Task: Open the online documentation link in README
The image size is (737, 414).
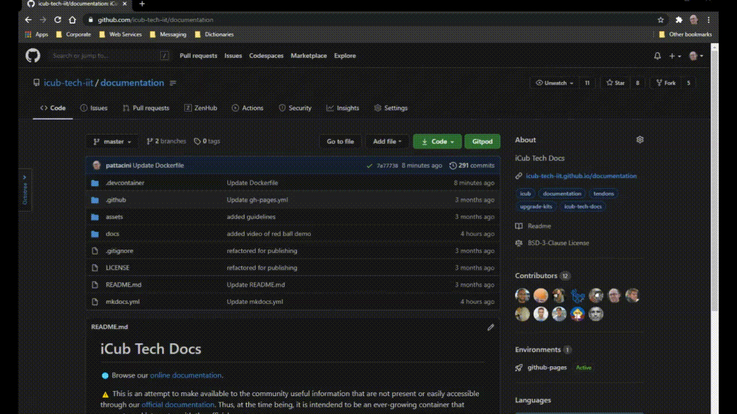Action: (x=186, y=375)
